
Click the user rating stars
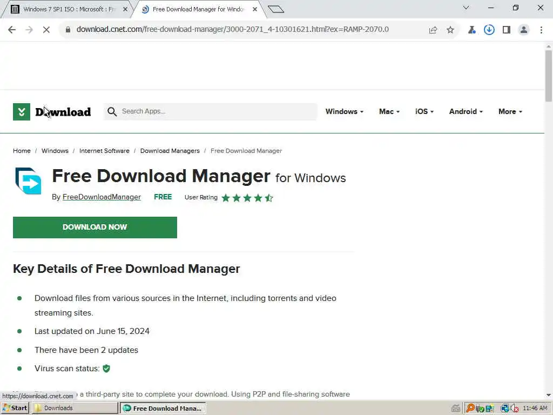tap(247, 198)
